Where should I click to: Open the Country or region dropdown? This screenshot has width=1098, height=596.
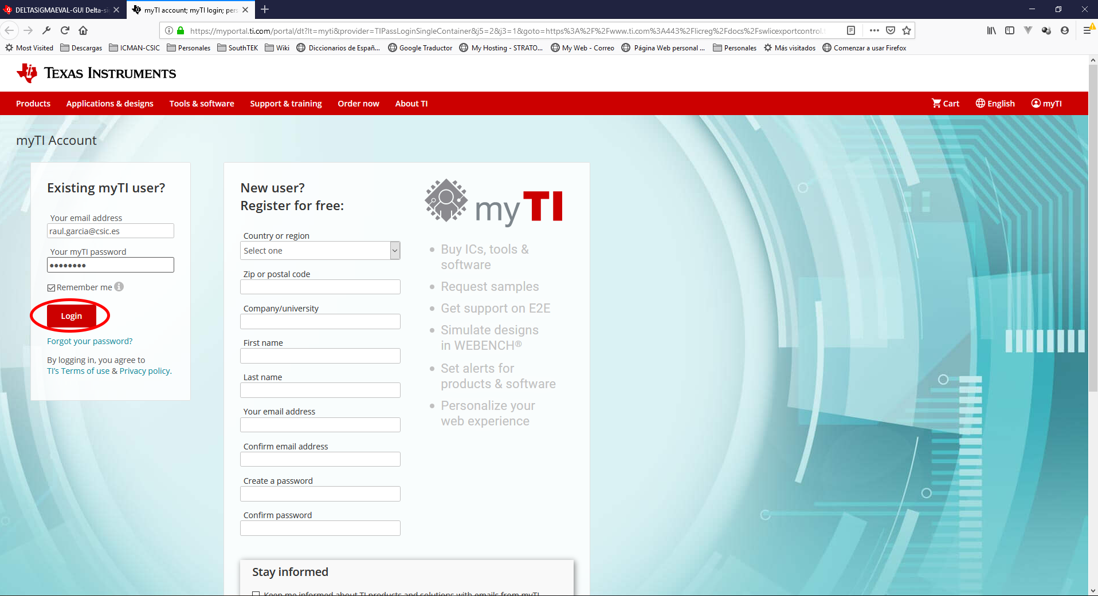pyautogui.click(x=320, y=250)
